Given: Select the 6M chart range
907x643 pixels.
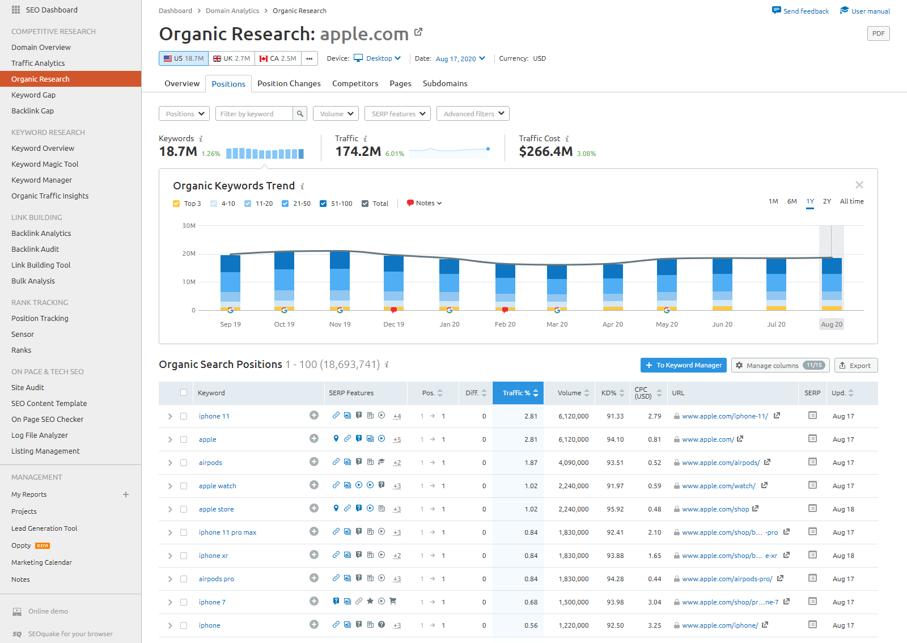Looking at the screenshot, I should pyautogui.click(x=792, y=201).
